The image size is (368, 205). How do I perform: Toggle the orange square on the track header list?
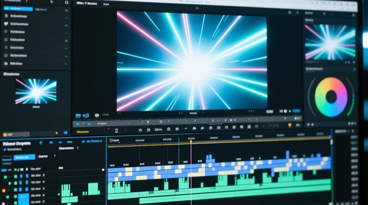4,191
